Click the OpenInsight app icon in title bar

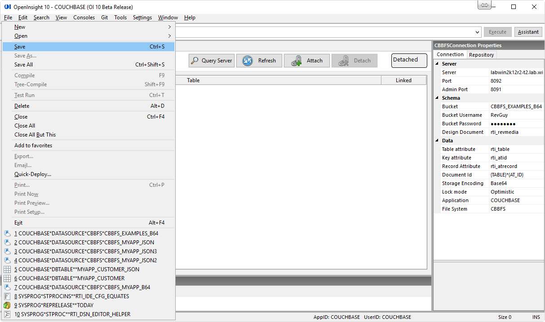pos(7,7)
